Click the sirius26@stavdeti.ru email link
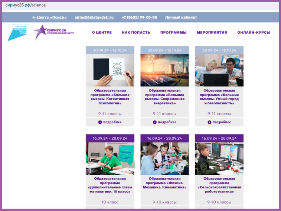281x211 pixels. click(x=94, y=17)
